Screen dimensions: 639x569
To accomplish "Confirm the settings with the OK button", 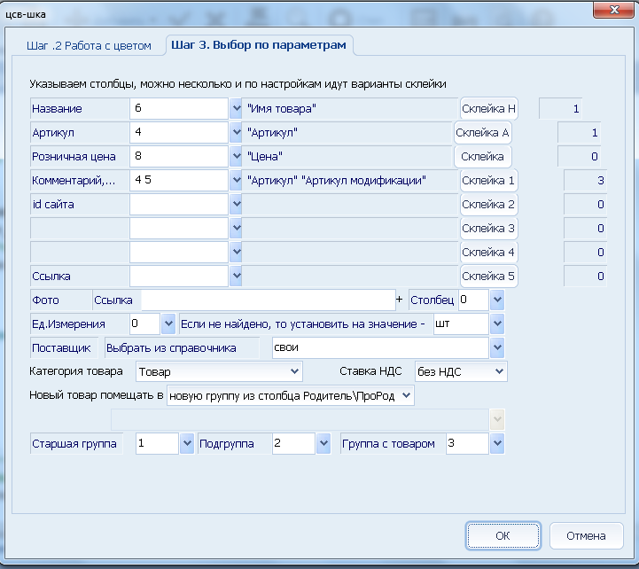I will click(x=503, y=535).
